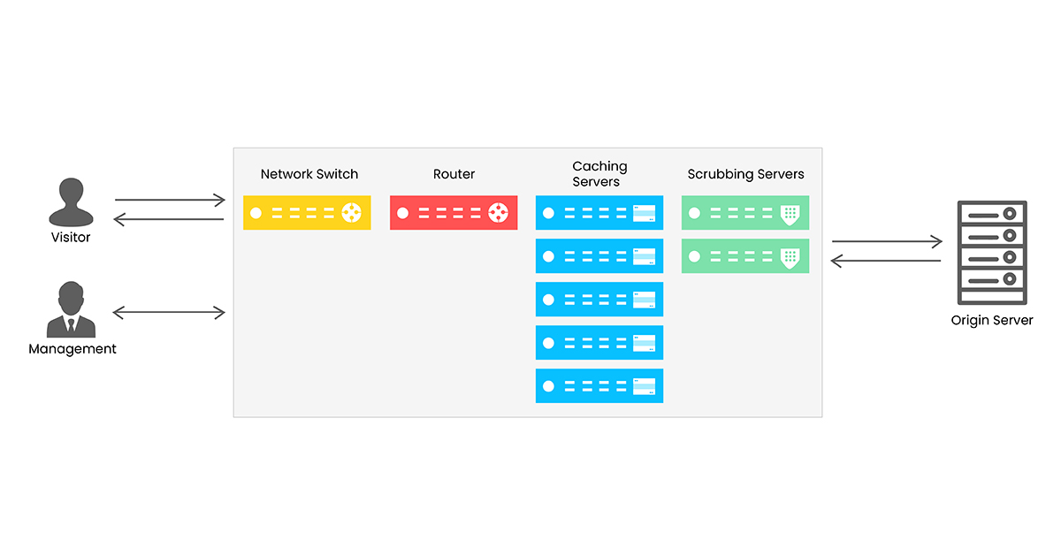Viewport: 1061px width, 555px height.
Task: Click the right-pointing arrow toward Origin Server
Action: click(887, 240)
